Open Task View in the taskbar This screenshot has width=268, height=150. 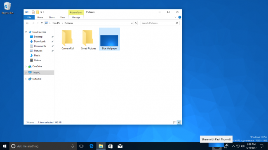[81, 146]
